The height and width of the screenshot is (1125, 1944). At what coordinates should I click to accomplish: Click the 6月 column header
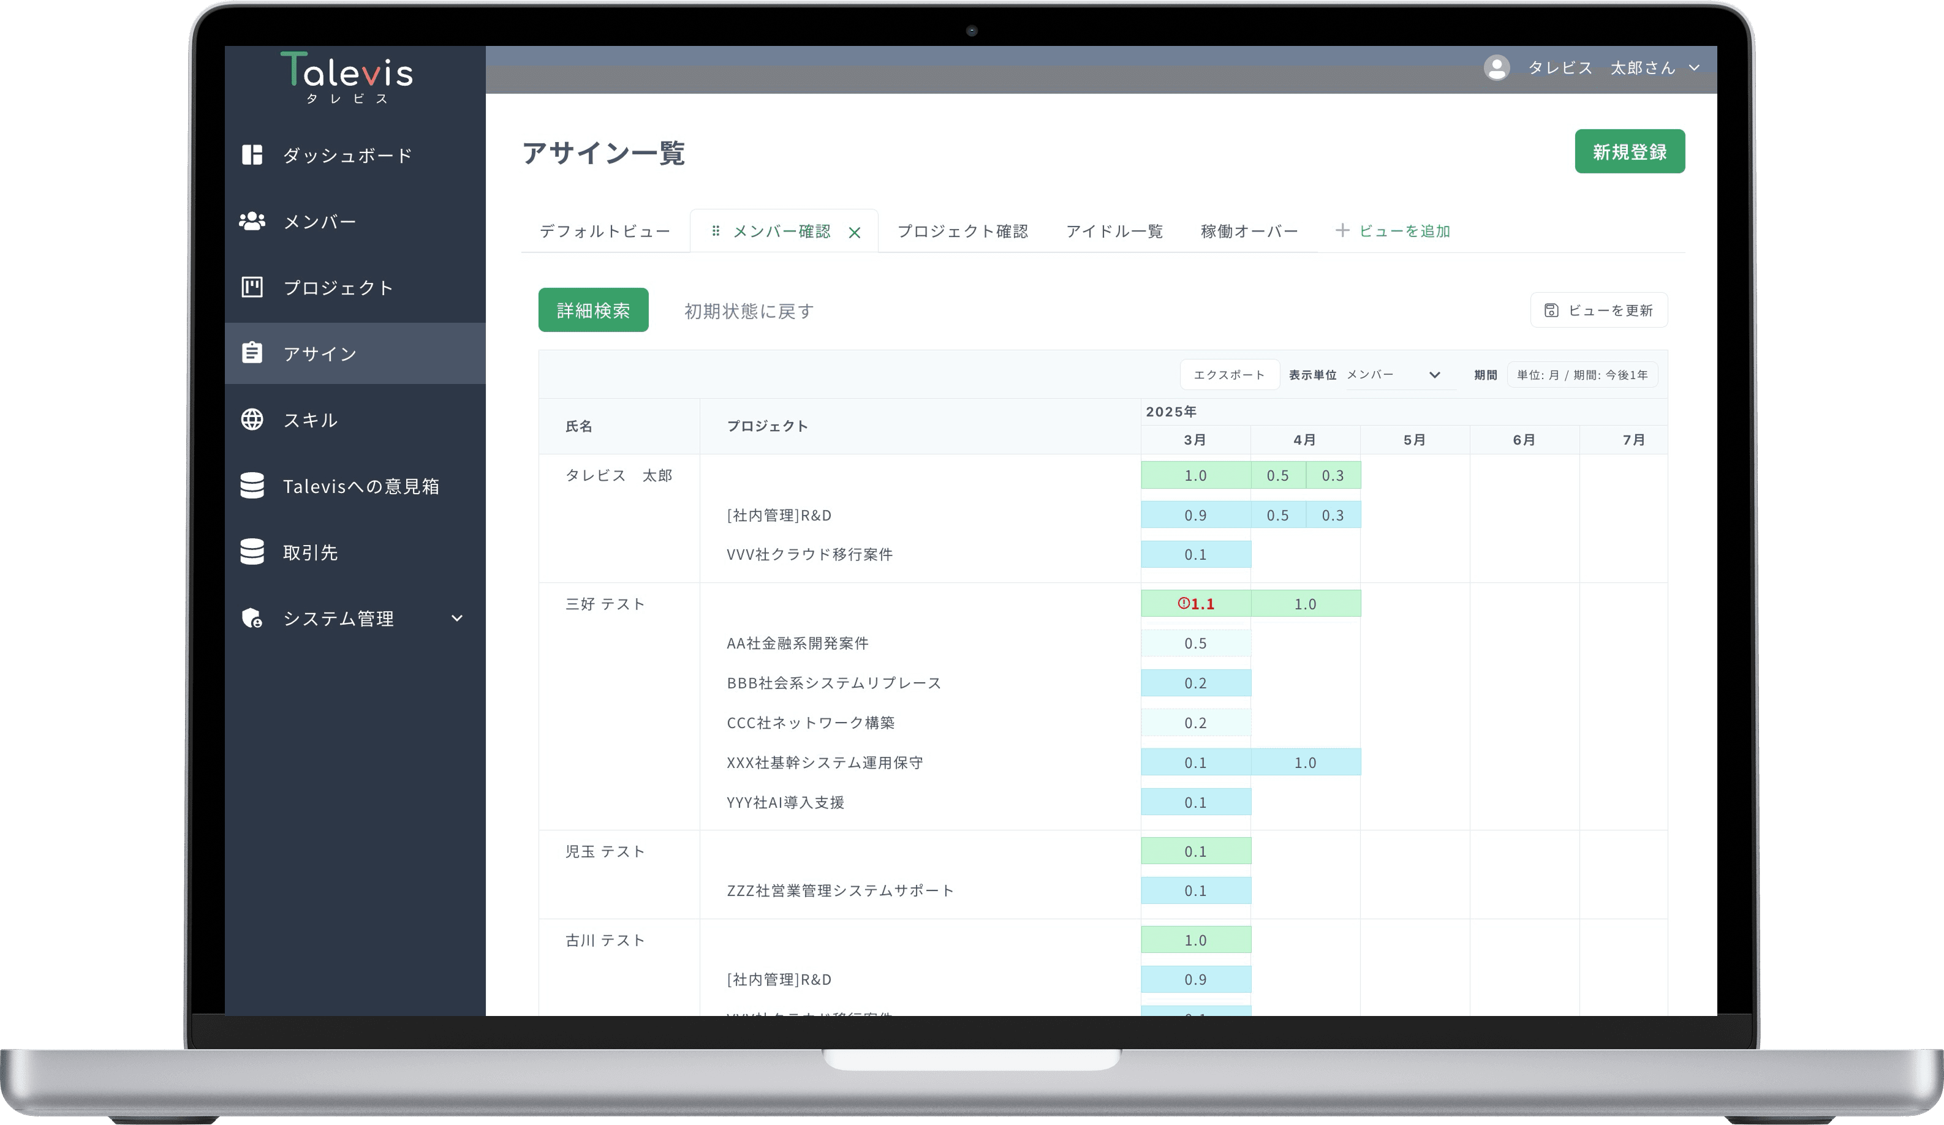1524,440
